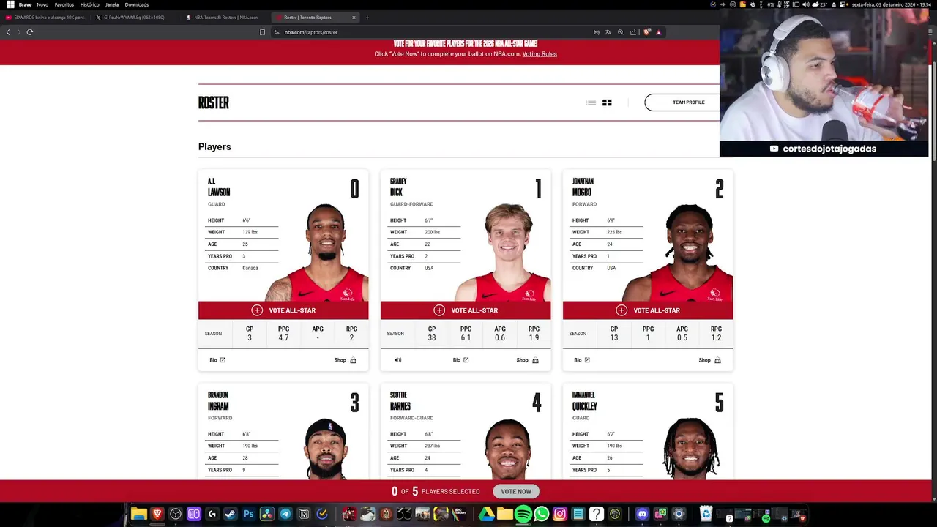Vote All-Star for Jonathan Mogbo
937x527 pixels.
(x=648, y=310)
